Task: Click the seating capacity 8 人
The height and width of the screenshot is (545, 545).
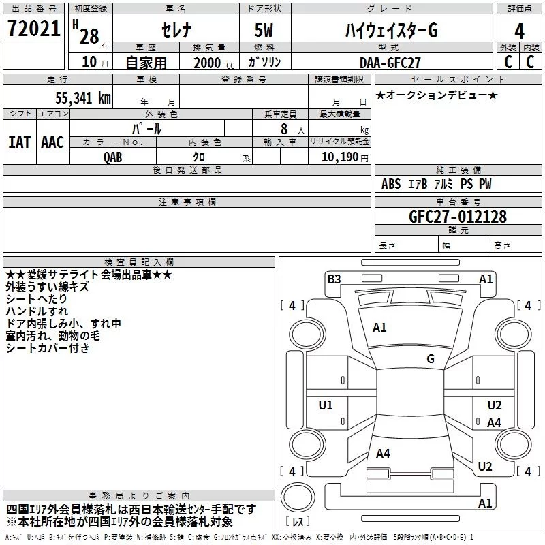Action: coord(292,129)
